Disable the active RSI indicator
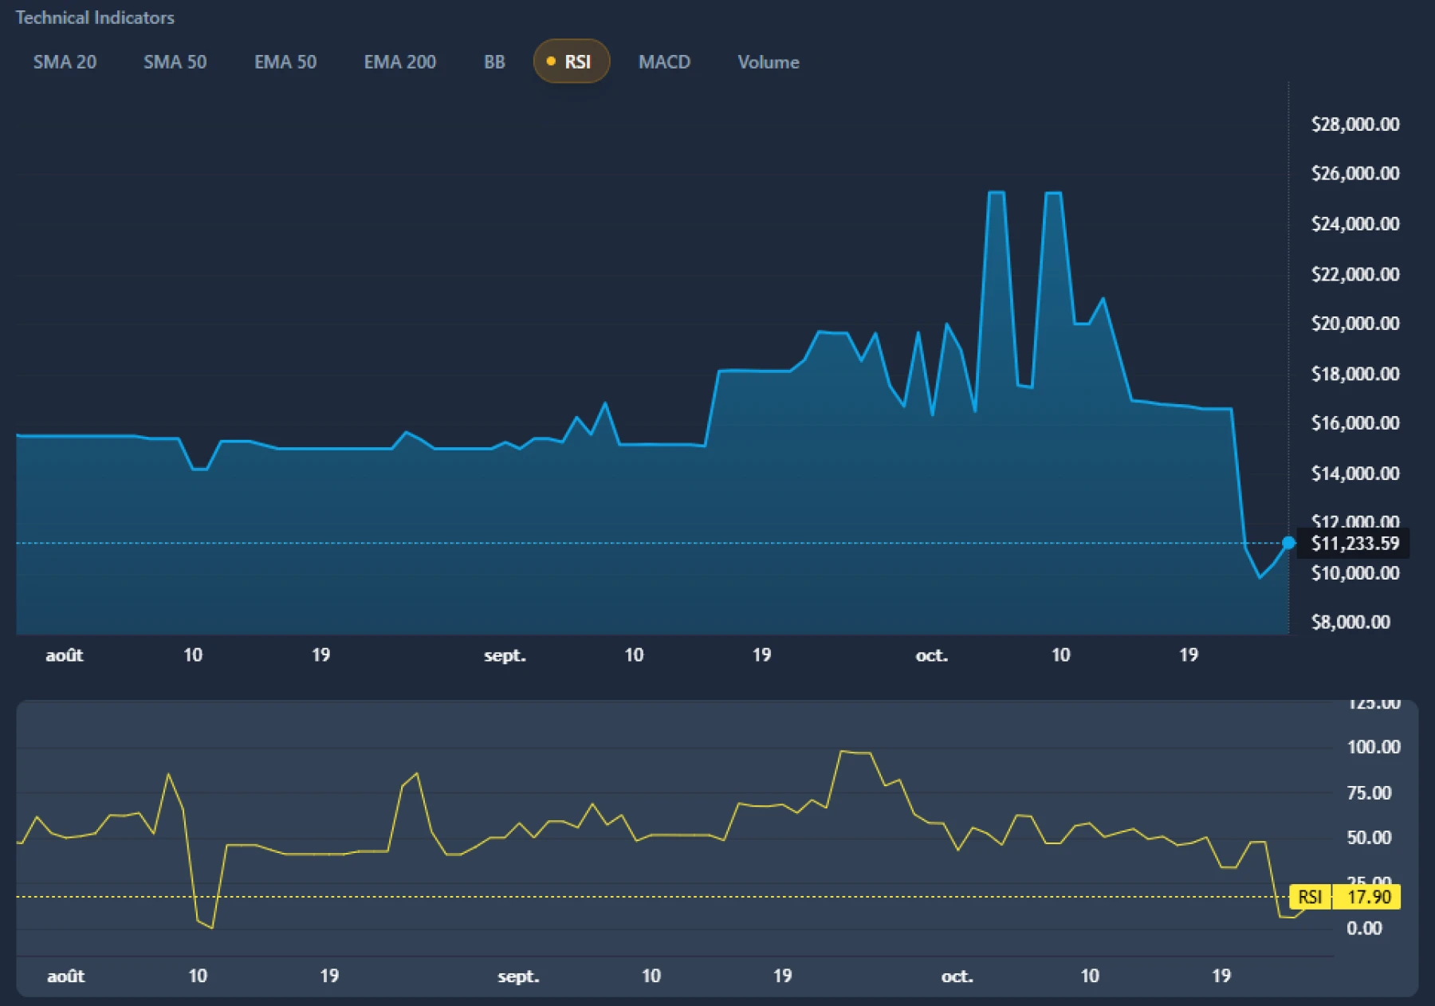The height and width of the screenshot is (1006, 1435). coord(572,62)
